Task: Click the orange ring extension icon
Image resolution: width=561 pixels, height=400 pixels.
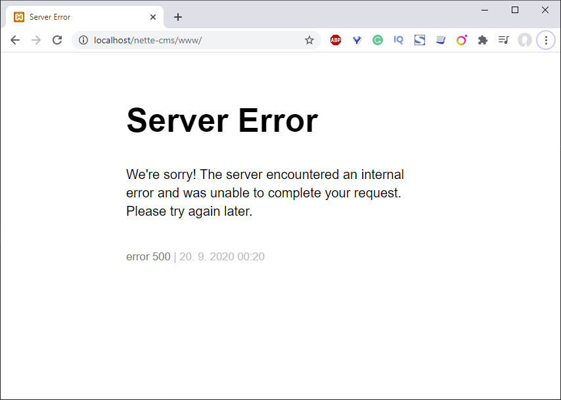Action: pyautogui.click(x=462, y=40)
